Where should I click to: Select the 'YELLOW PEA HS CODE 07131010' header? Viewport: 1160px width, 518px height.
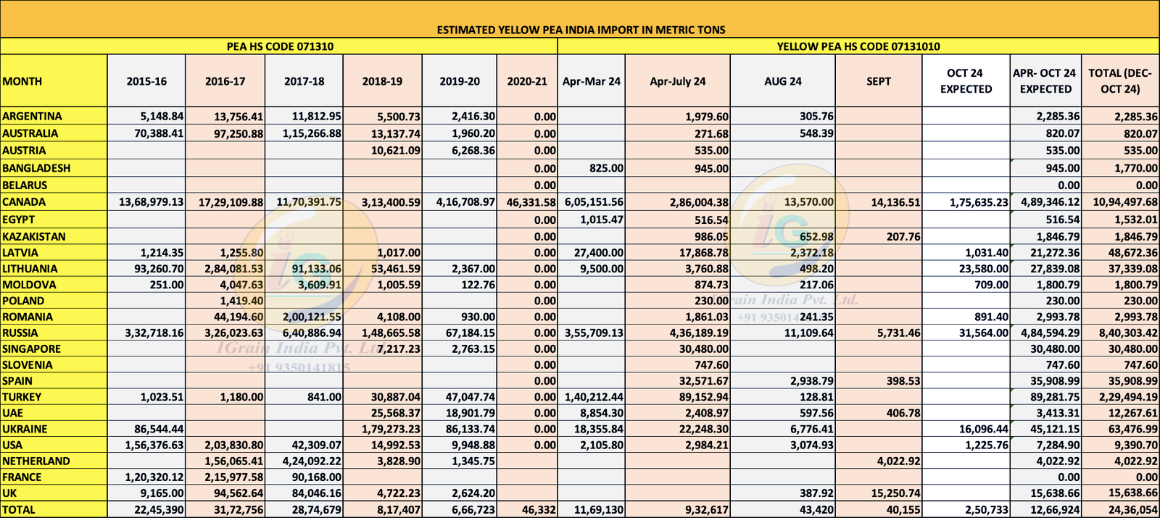coord(858,46)
